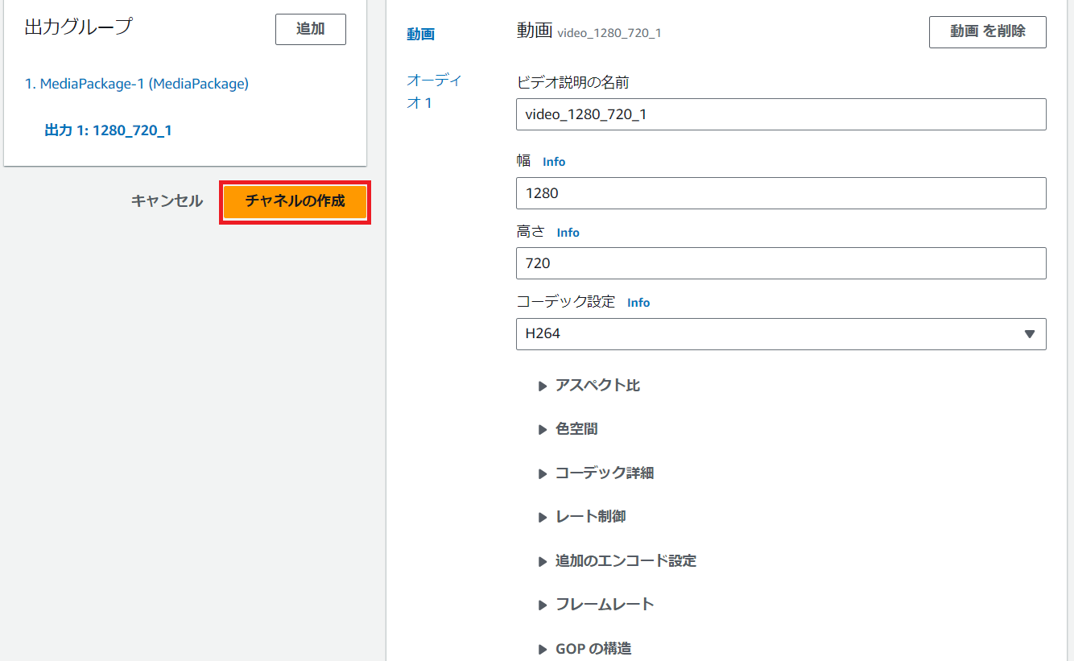The height and width of the screenshot is (661, 1074).
Task: Expand the アスペクト比 section
Action: (589, 386)
